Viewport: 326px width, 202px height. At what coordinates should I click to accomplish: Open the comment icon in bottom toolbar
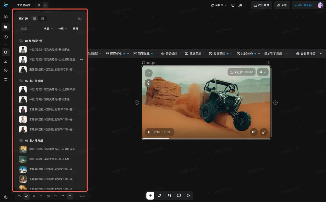179,196
